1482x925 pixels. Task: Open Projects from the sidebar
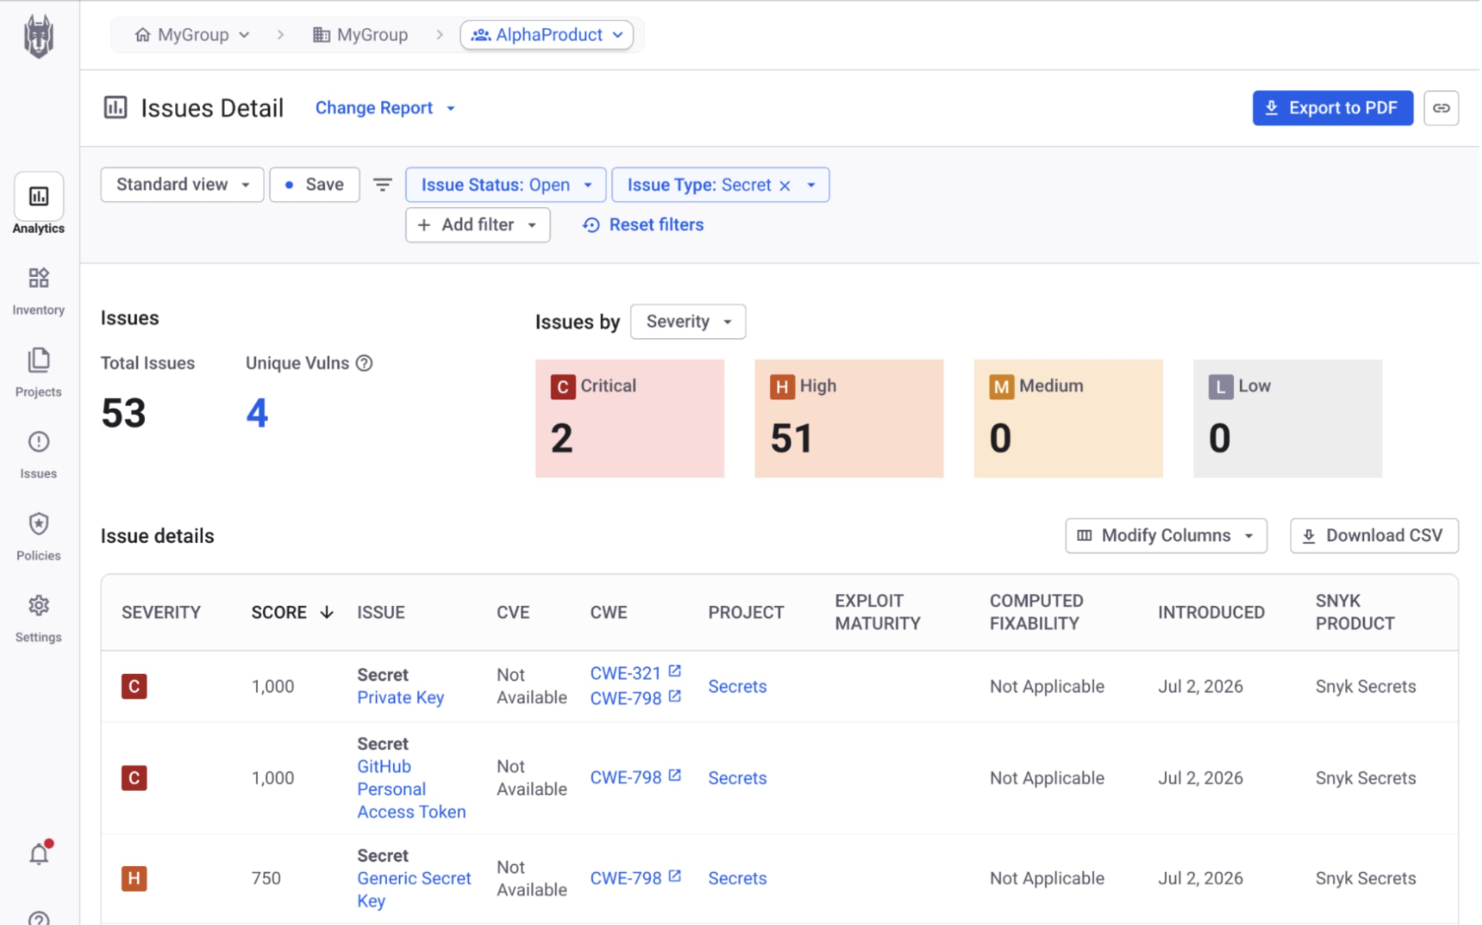(x=39, y=373)
